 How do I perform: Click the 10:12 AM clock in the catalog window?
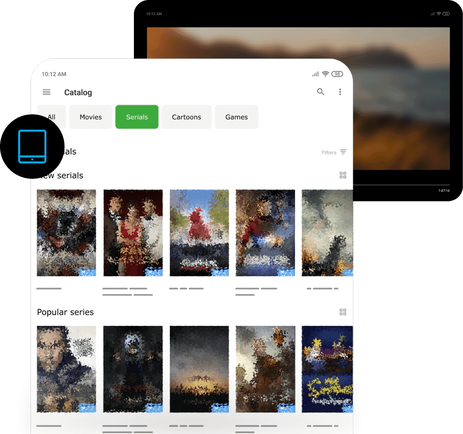54,74
